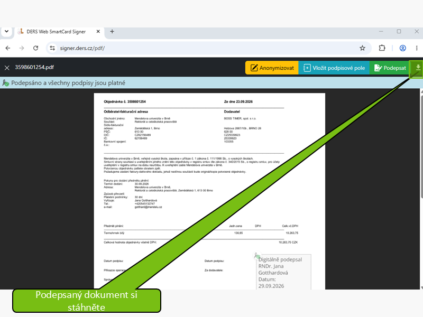Go back to previous page

(x=8, y=48)
